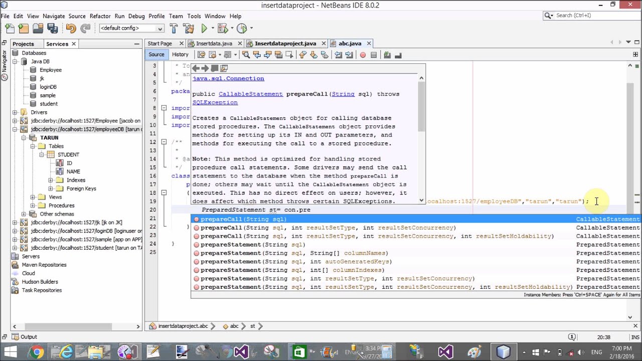Expand the Indexes tree node
Viewport: 642px width, 361px height.
click(x=51, y=180)
